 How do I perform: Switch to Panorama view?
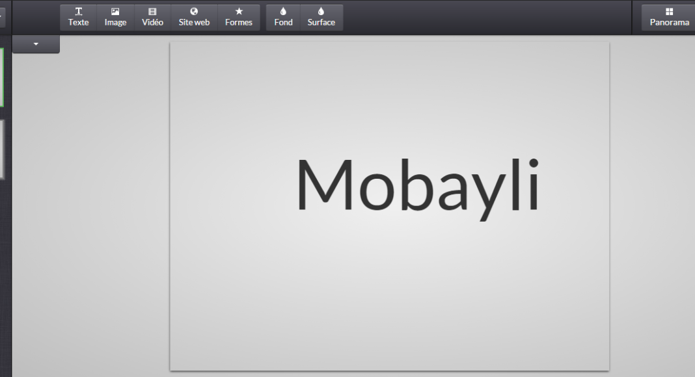[669, 18]
